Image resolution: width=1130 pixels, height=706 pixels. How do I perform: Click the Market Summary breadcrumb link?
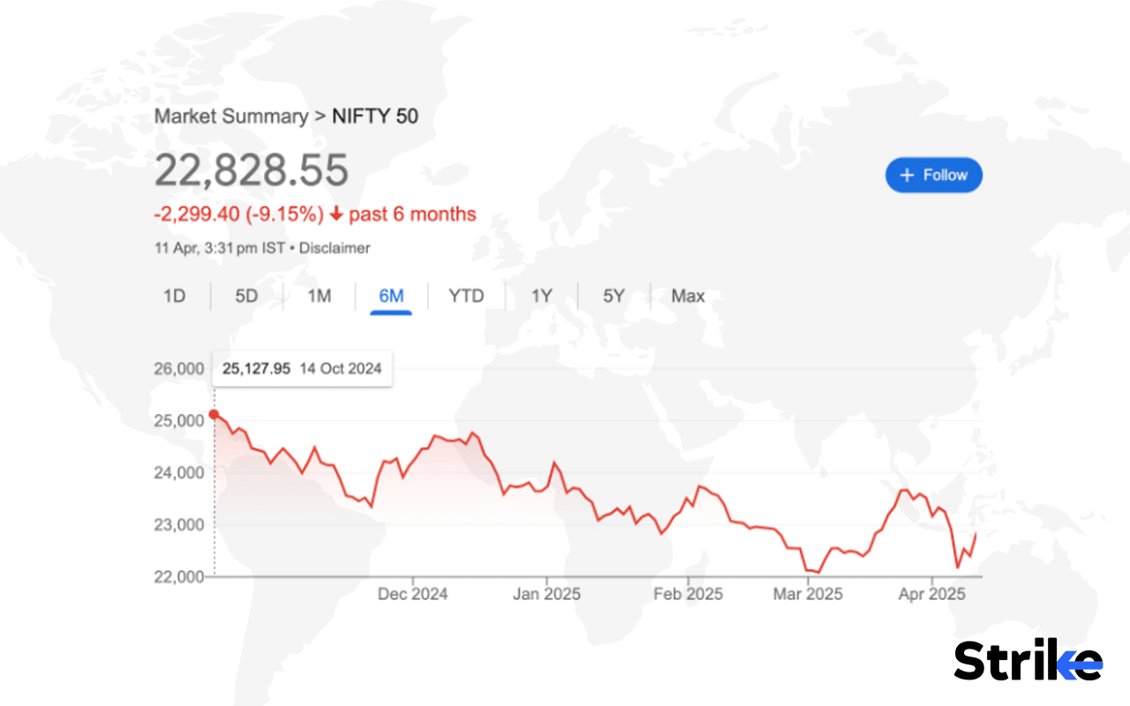(x=231, y=116)
